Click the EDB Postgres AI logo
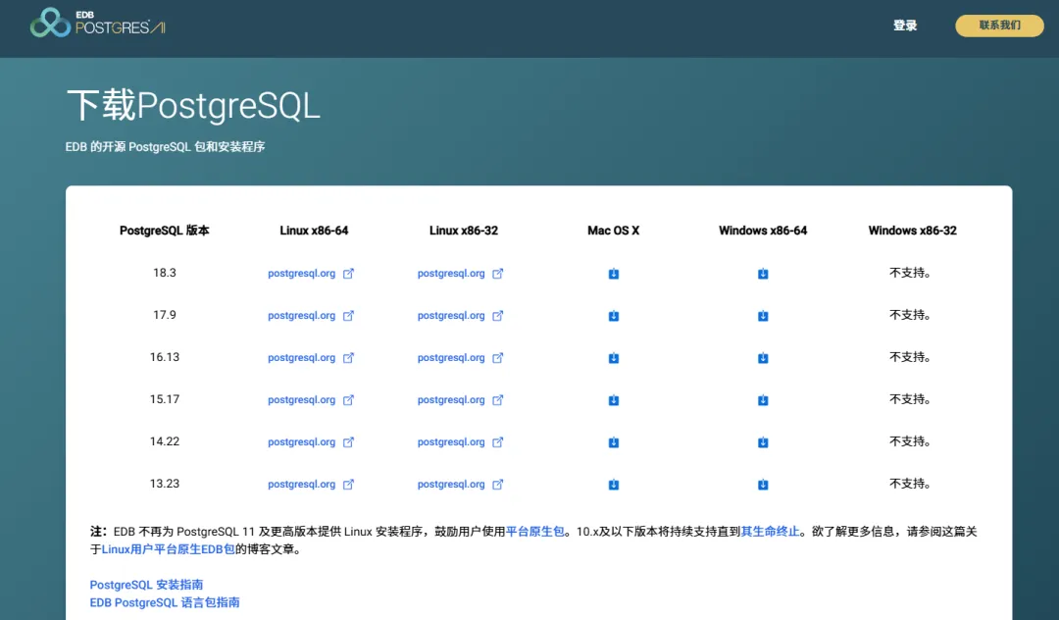 [98, 23]
